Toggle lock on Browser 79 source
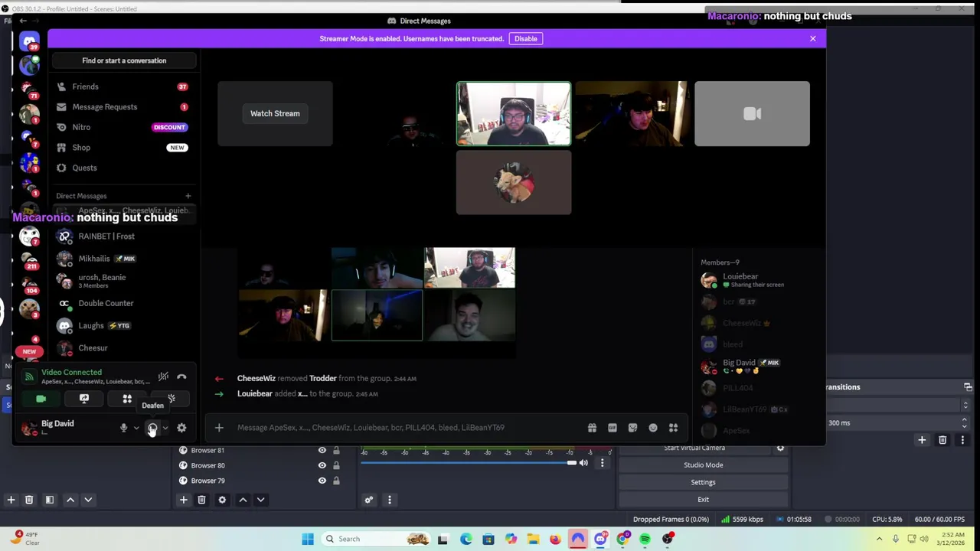Screen dimensions: 980x551 coord(336,481)
